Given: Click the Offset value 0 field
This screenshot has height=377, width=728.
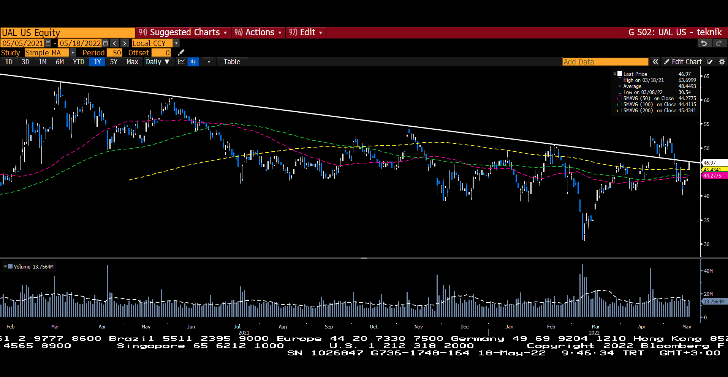Looking at the screenshot, I should pyautogui.click(x=161, y=52).
